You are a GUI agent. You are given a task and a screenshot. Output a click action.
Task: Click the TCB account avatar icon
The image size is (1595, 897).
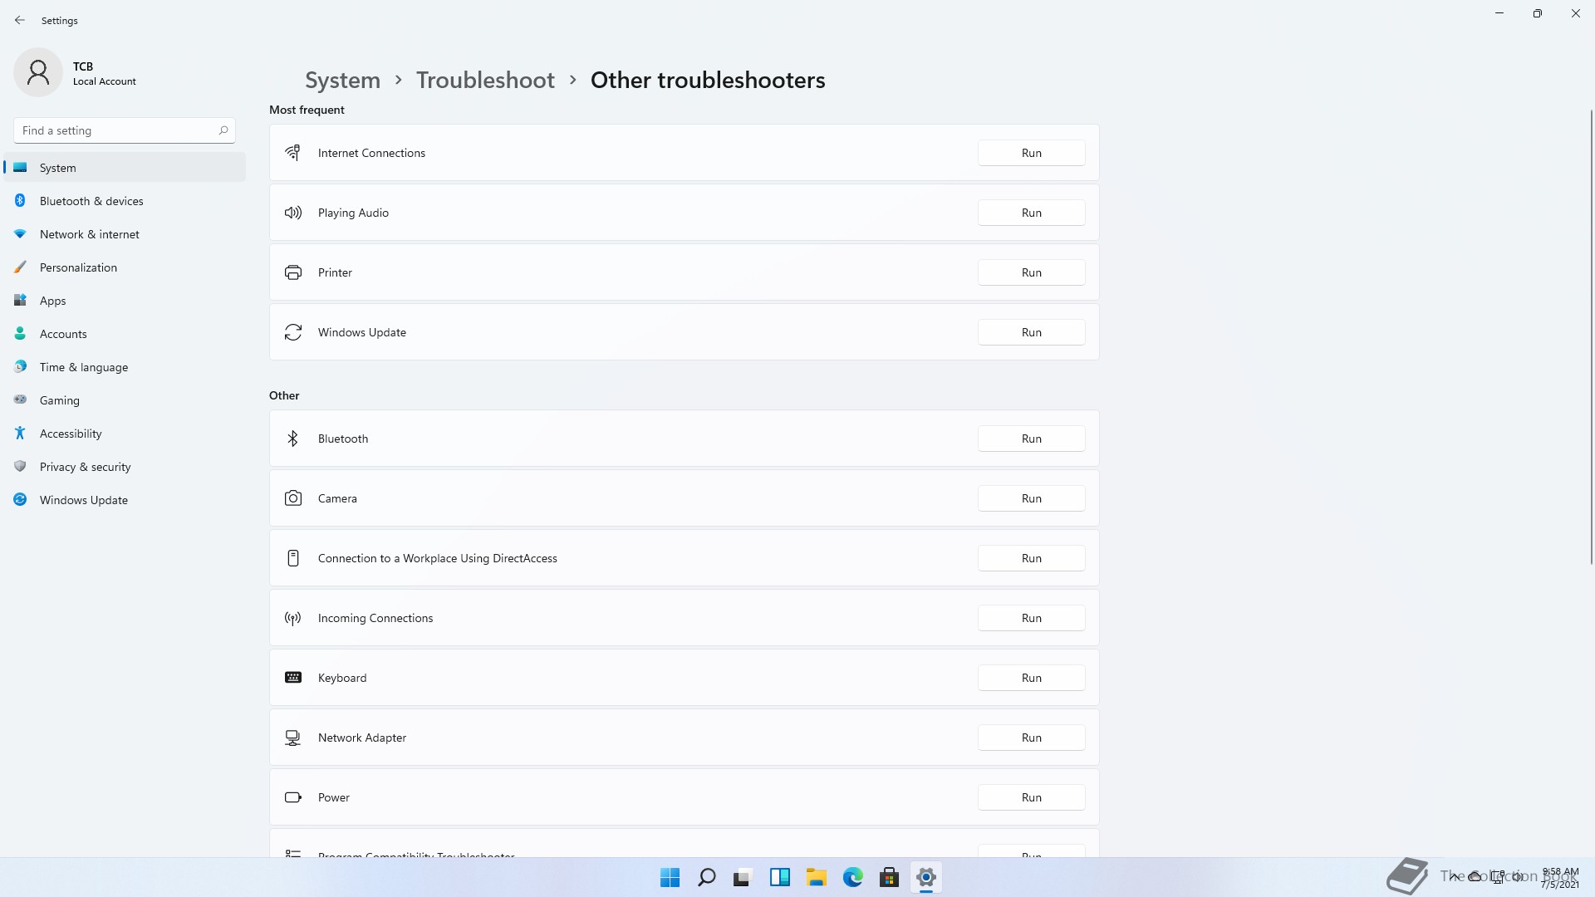pos(38,72)
